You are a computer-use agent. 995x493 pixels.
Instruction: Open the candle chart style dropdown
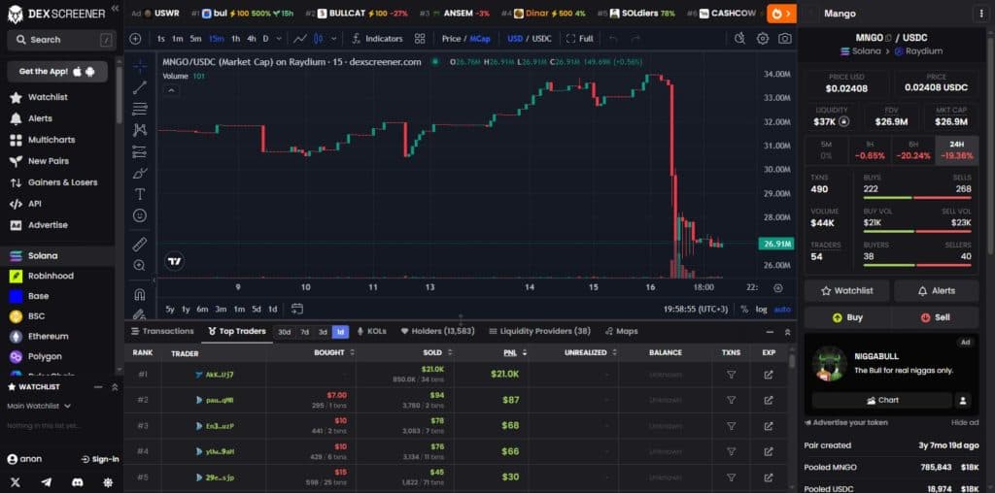coord(334,39)
